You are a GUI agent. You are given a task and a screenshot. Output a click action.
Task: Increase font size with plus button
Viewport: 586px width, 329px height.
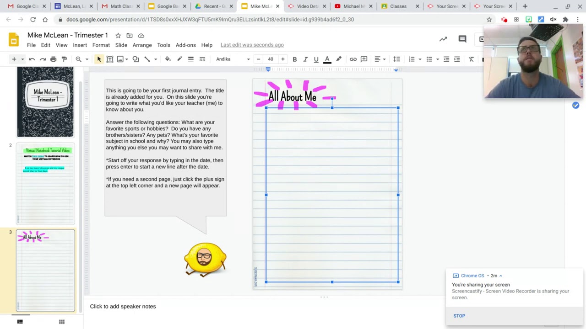[282, 59]
